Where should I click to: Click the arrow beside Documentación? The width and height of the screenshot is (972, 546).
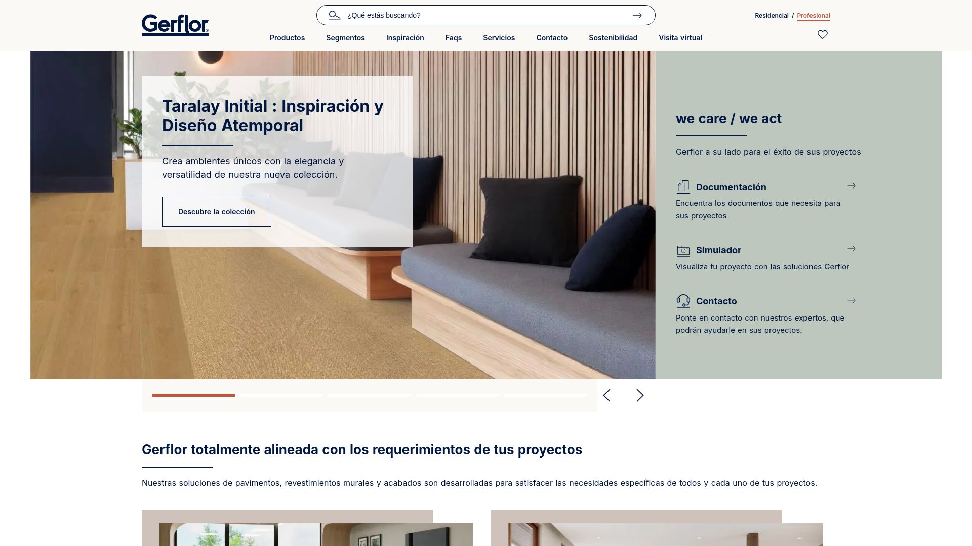point(852,186)
